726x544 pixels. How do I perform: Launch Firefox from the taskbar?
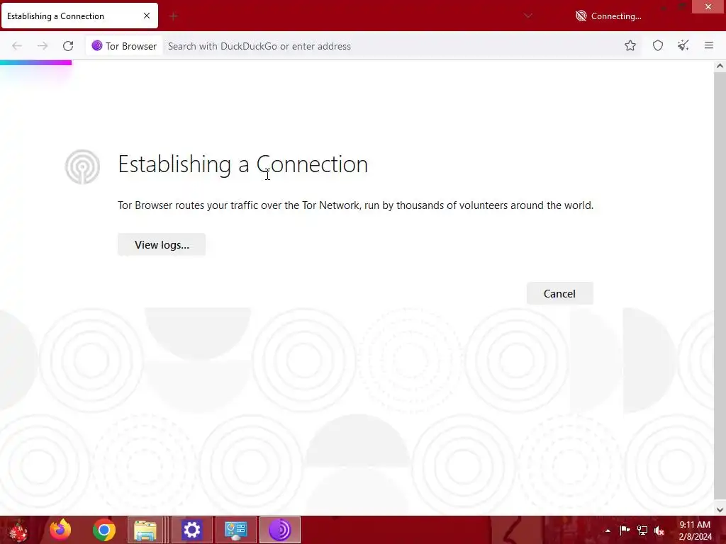60,530
